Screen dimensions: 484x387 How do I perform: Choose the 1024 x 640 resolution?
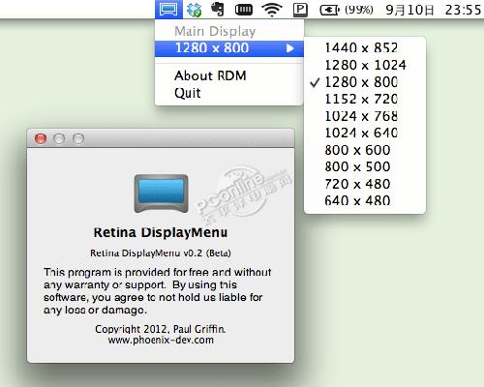[x=365, y=133]
